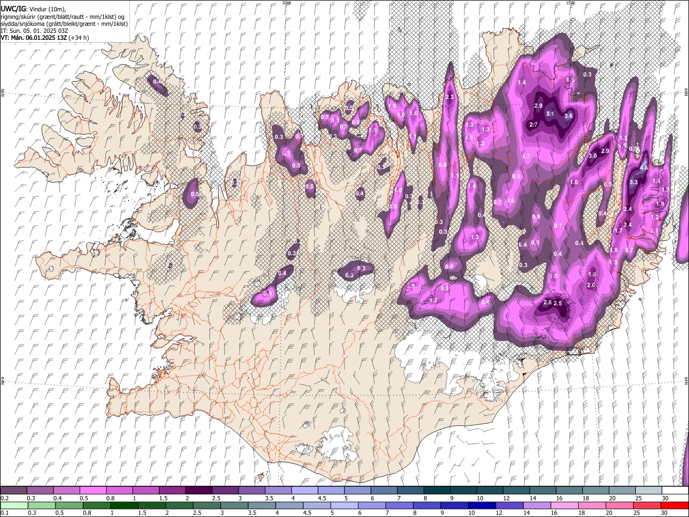Click the '20W' longitude label at the top edge
The image size is (689, 517).
286,3
